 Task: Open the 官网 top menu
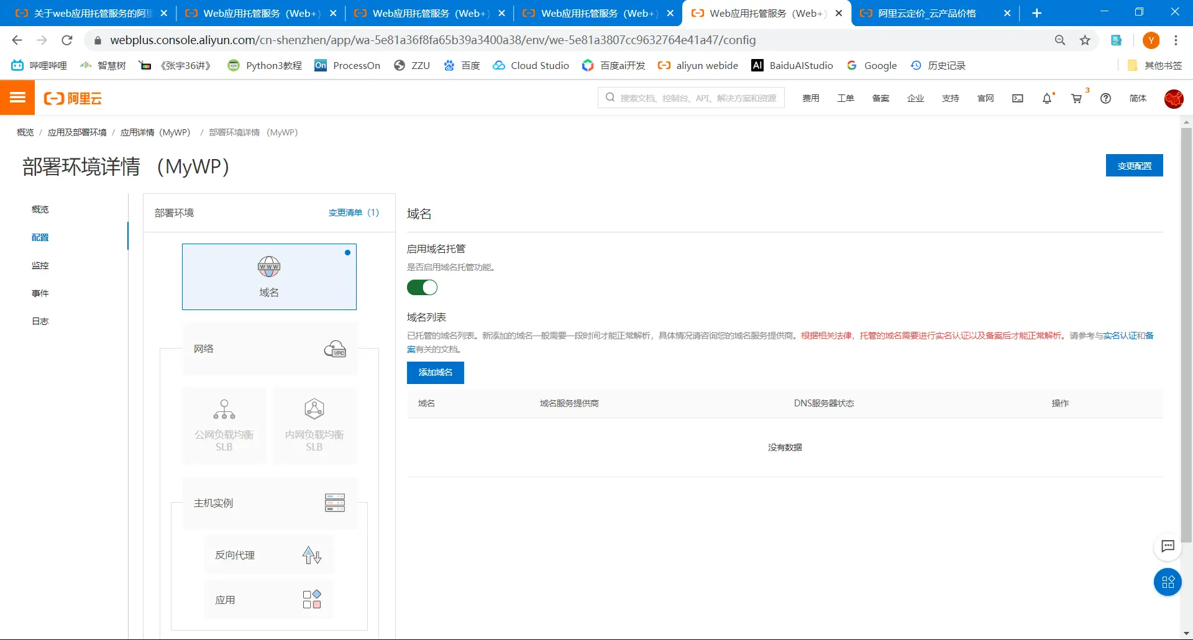[x=985, y=98]
